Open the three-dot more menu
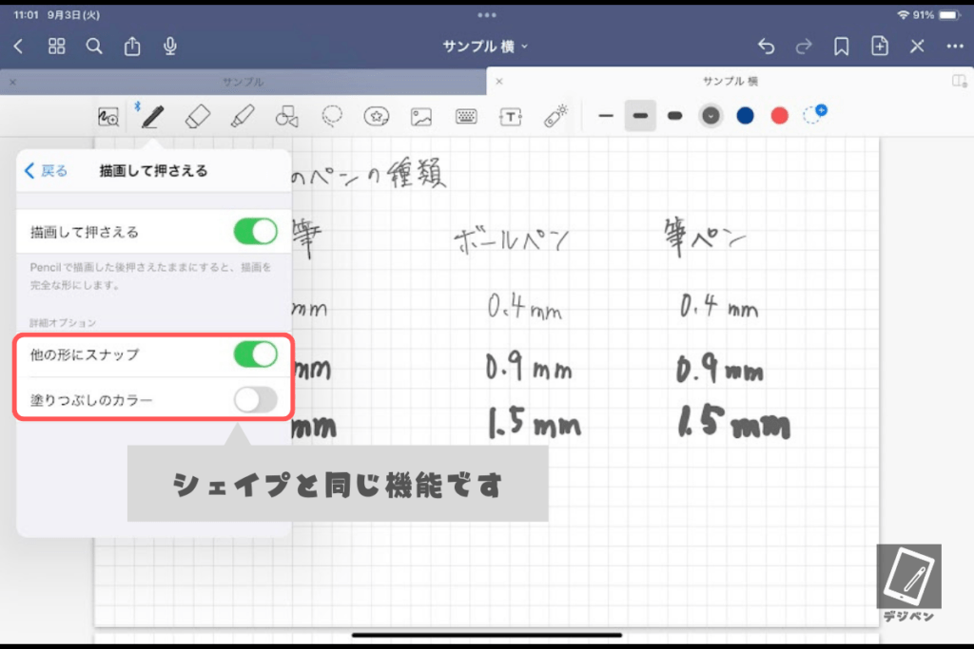Screen dimensions: 974x649 [x=955, y=46]
